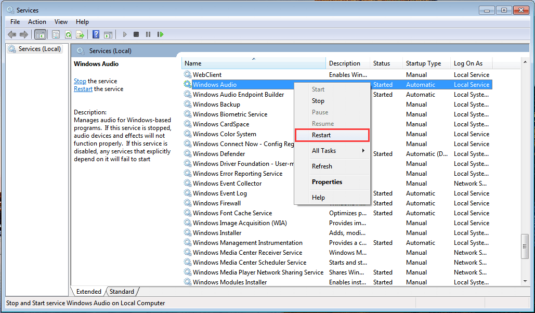Navigate forward with the forward arrow icon
The height and width of the screenshot is (313, 535).
click(x=24, y=34)
